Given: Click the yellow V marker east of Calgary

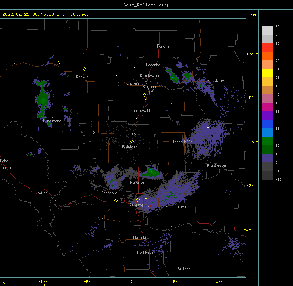Looking at the screenshot, I should (x=146, y=198).
